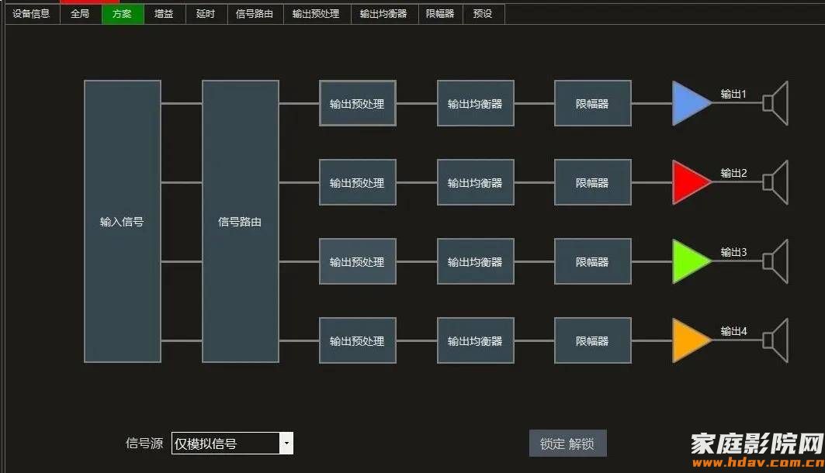Image resolution: width=825 pixels, height=473 pixels.
Task: Click the 锁定 解锁 button
Action: [x=567, y=443]
